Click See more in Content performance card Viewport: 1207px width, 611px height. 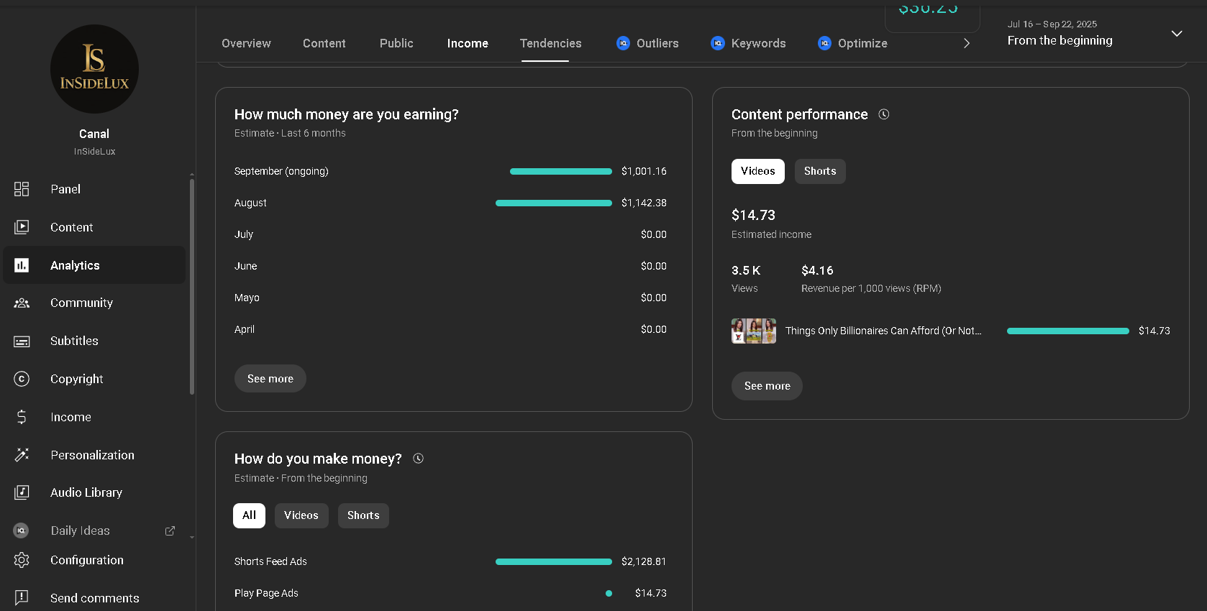(x=767, y=386)
